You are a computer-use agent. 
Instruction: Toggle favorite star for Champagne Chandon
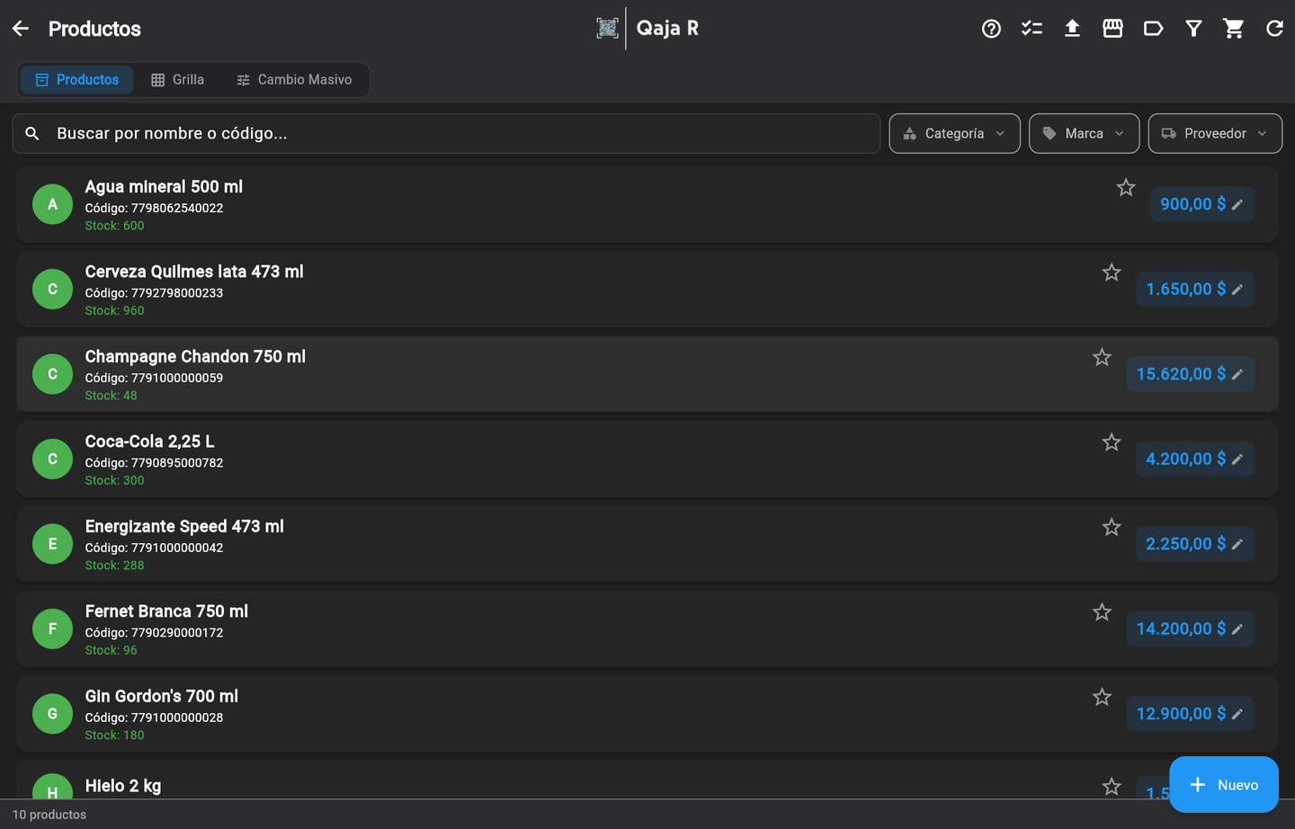(1102, 357)
